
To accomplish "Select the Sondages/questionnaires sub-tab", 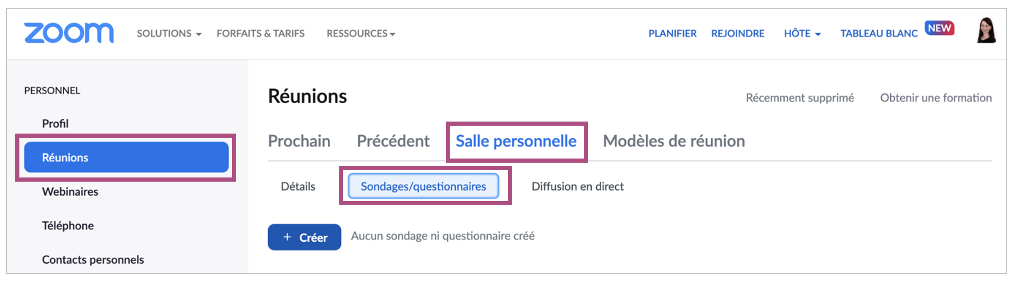I will coord(423,186).
